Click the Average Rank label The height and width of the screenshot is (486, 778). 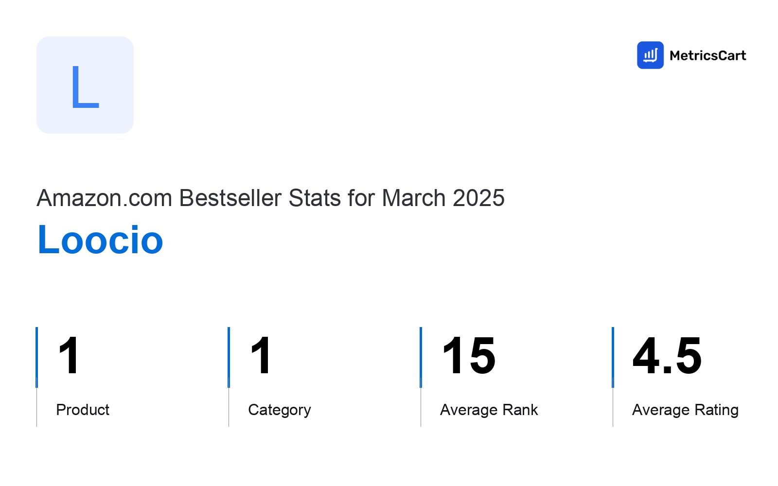click(x=489, y=410)
